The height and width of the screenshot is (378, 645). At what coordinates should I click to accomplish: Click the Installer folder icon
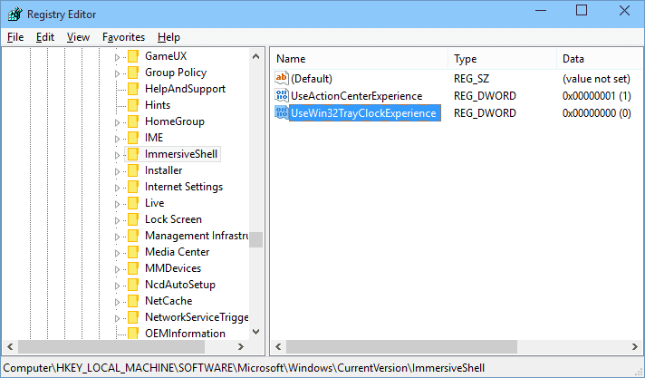133,170
